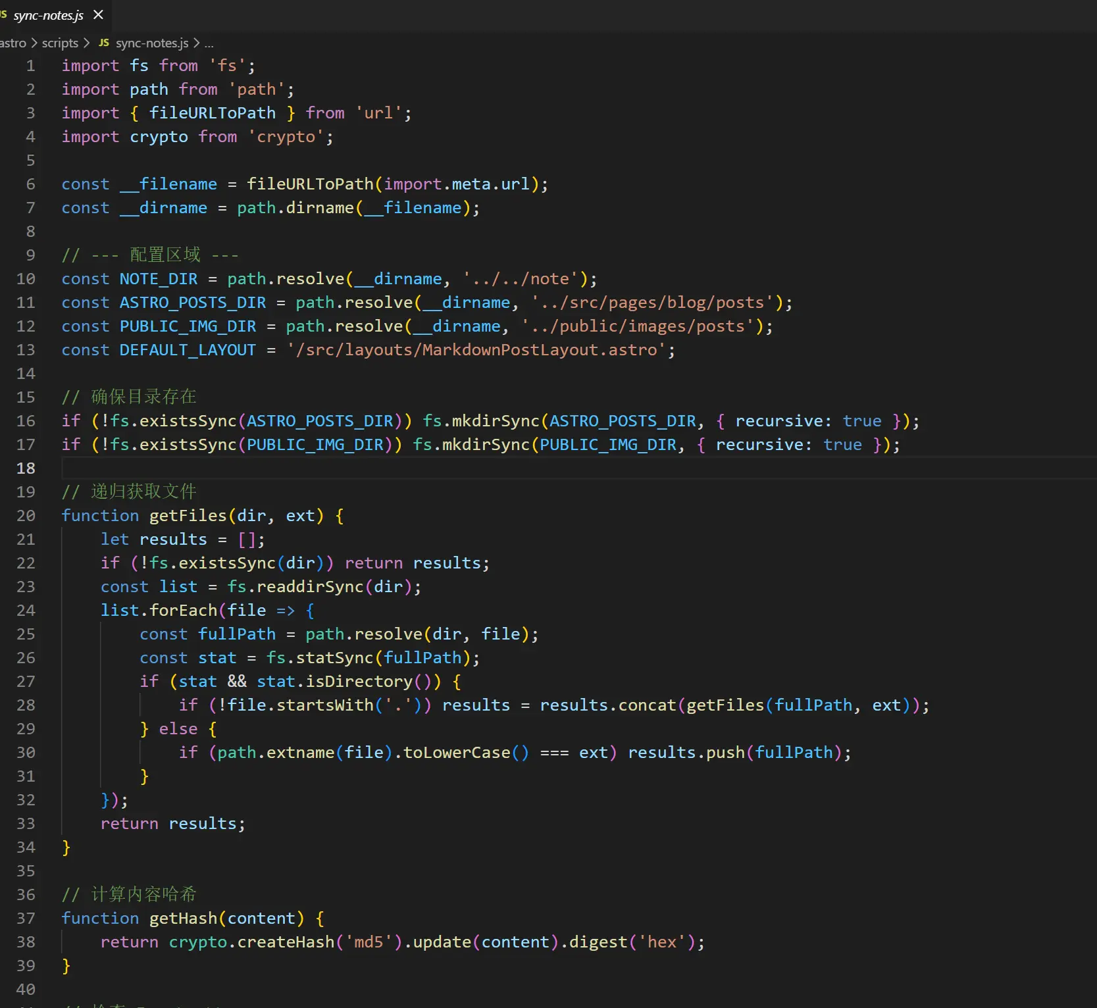
Task: Click the NOTE_DIR constant name
Action: point(158,278)
